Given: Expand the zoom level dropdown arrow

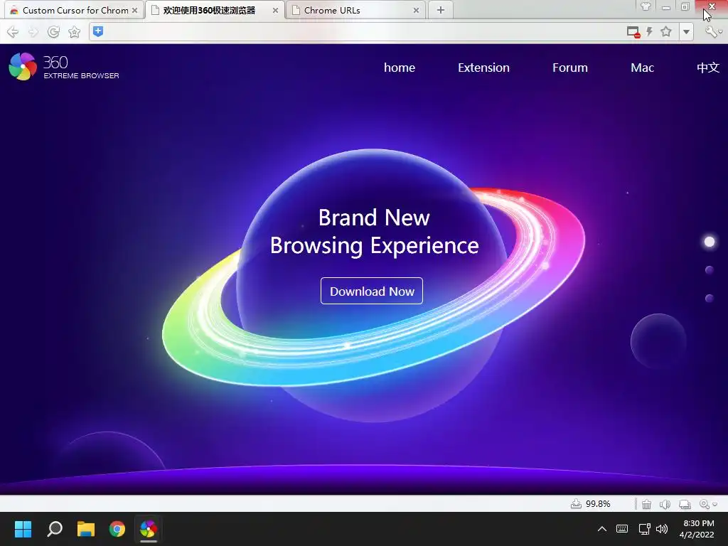Looking at the screenshot, I should pyautogui.click(x=715, y=505).
